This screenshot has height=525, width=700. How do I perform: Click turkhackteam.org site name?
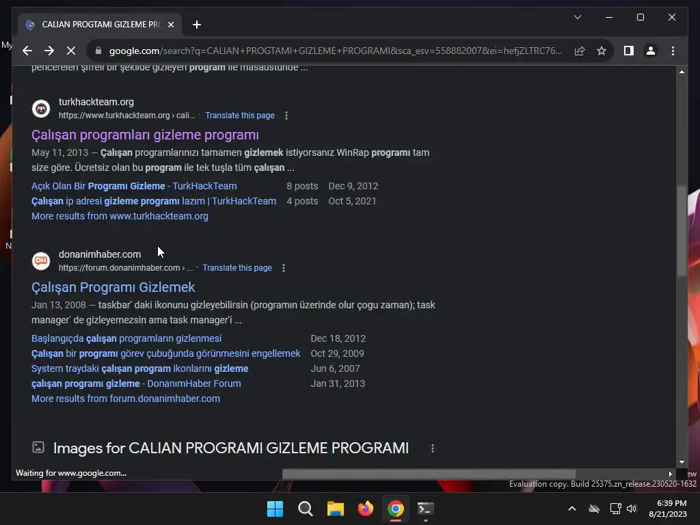point(96,102)
